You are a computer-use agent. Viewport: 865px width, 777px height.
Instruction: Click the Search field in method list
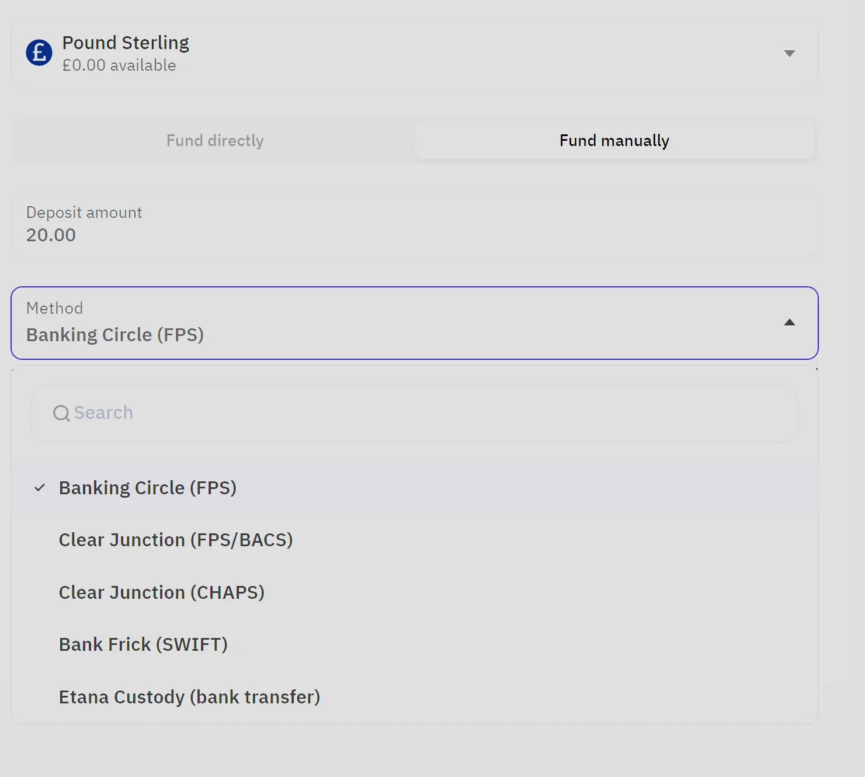click(415, 413)
